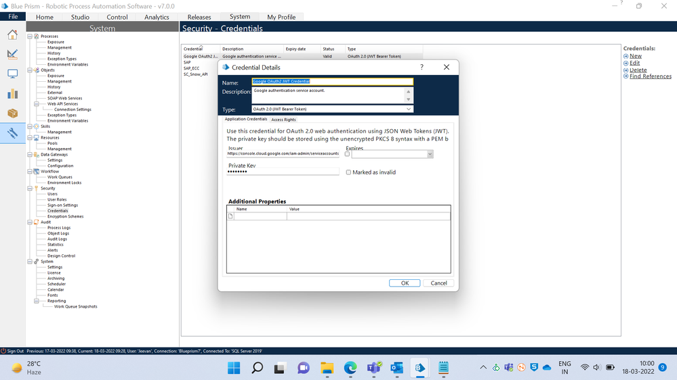Click the Find References link
This screenshot has width=677, height=380.
point(651,76)
